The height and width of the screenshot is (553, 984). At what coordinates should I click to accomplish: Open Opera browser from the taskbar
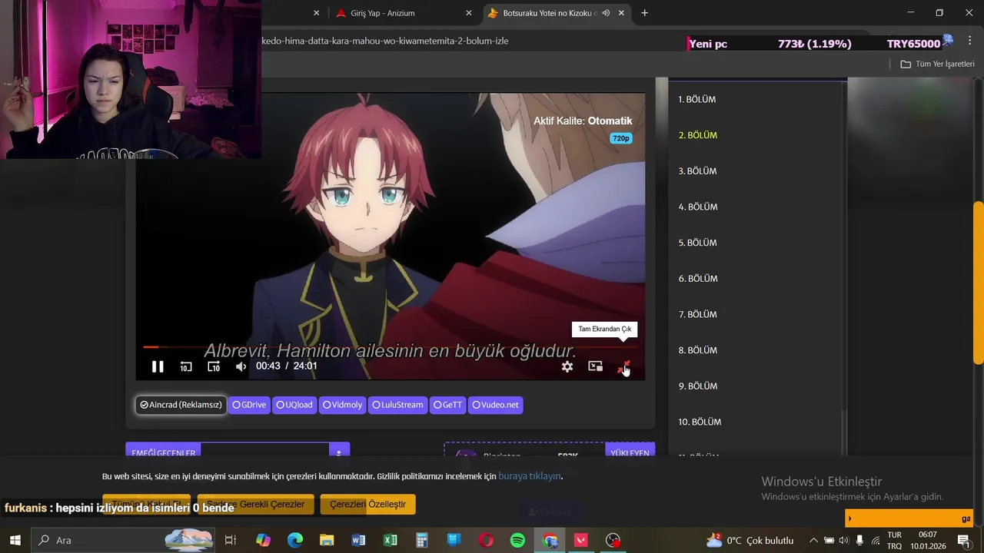tap(486, 540)
